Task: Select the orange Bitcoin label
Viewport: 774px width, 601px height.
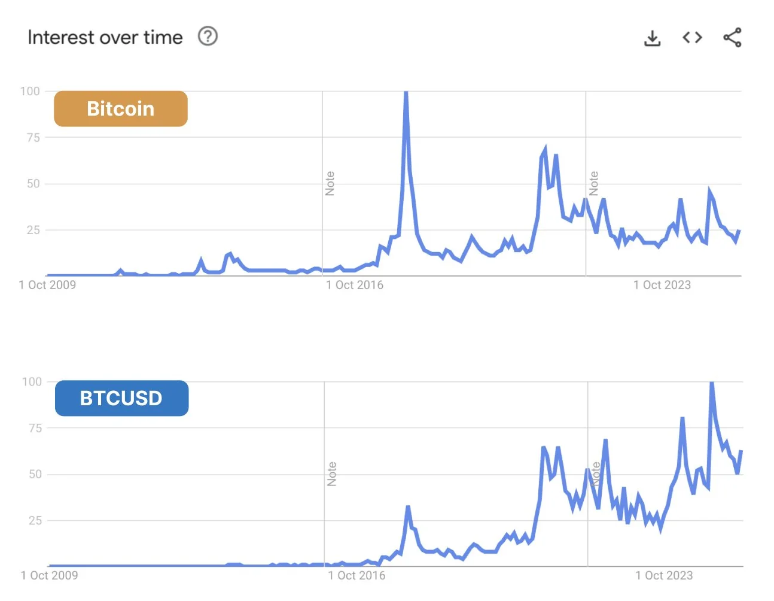Action: (x=121, y=108)
